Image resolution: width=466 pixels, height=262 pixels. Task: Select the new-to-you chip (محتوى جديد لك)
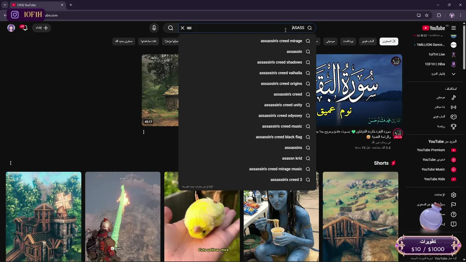[x=124, y=41]
